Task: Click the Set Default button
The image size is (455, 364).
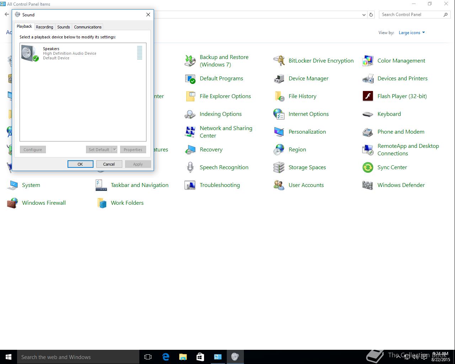Action: [x=99, y=150]
